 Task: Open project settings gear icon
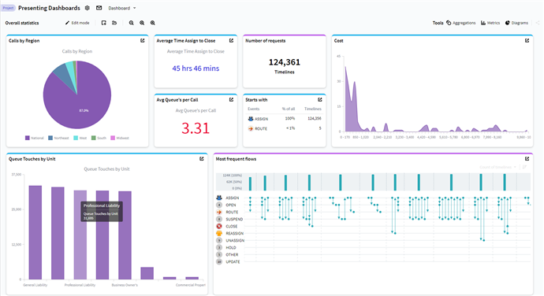[x=87, y=8]
